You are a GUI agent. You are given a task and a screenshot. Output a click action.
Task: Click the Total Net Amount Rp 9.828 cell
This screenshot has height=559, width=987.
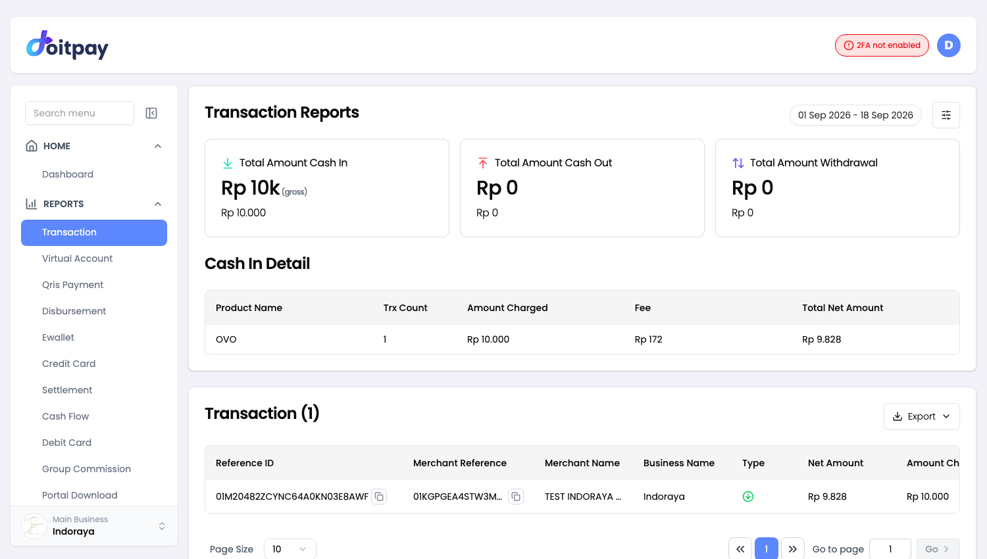[x=822, y=339]
